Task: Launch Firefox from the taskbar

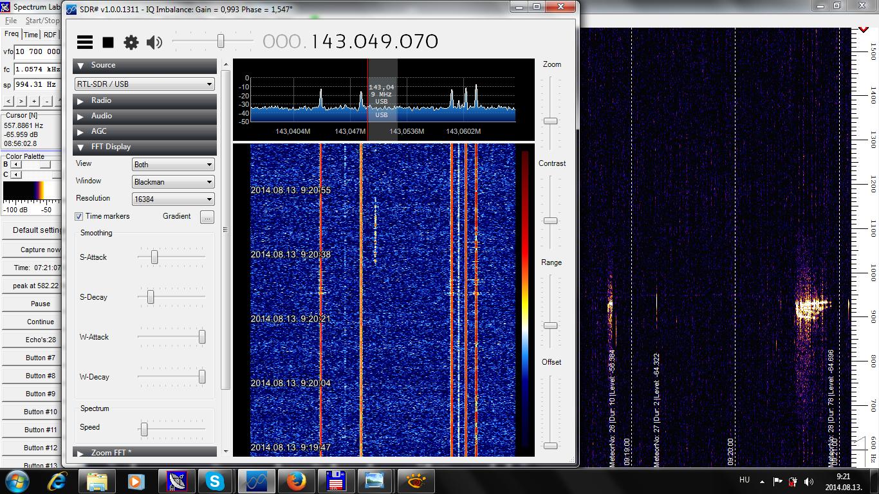Action: (x=295, y=481)
